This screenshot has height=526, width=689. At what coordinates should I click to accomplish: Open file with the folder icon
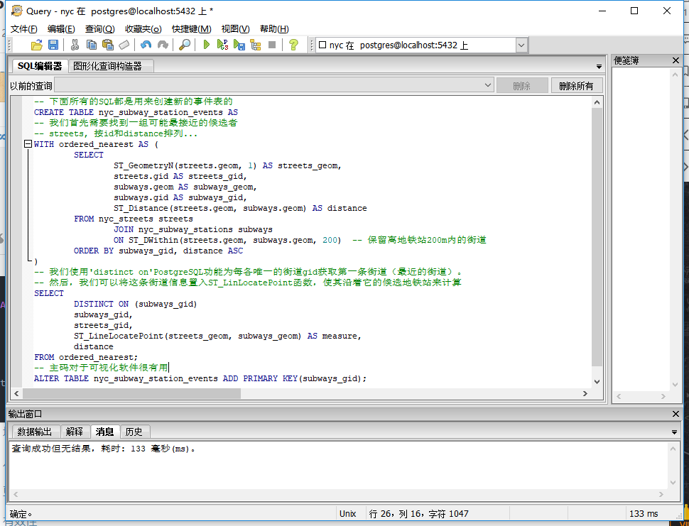[x=37, y=45]
